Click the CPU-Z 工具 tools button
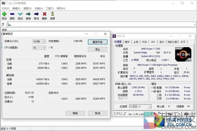Image resolution: width=197 pixels, height=131 pixels. point(153,114)
